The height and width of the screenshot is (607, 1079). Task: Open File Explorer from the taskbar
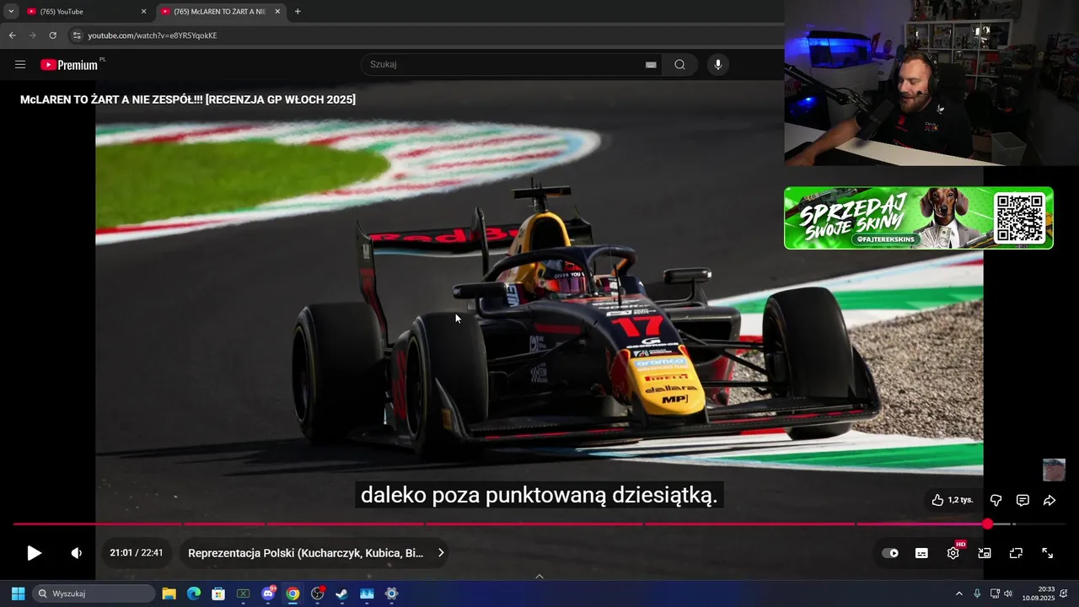point(169,594)
